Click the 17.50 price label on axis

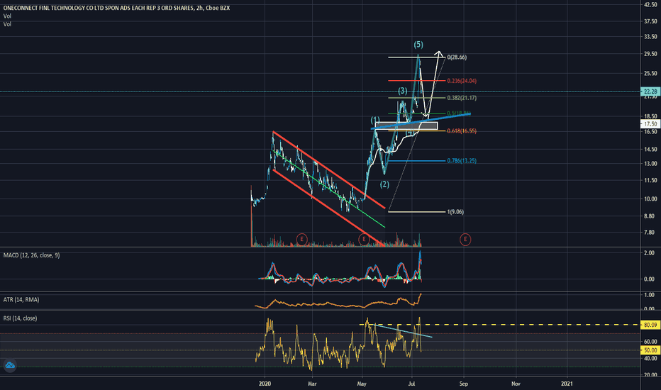[x=650, y=124]
